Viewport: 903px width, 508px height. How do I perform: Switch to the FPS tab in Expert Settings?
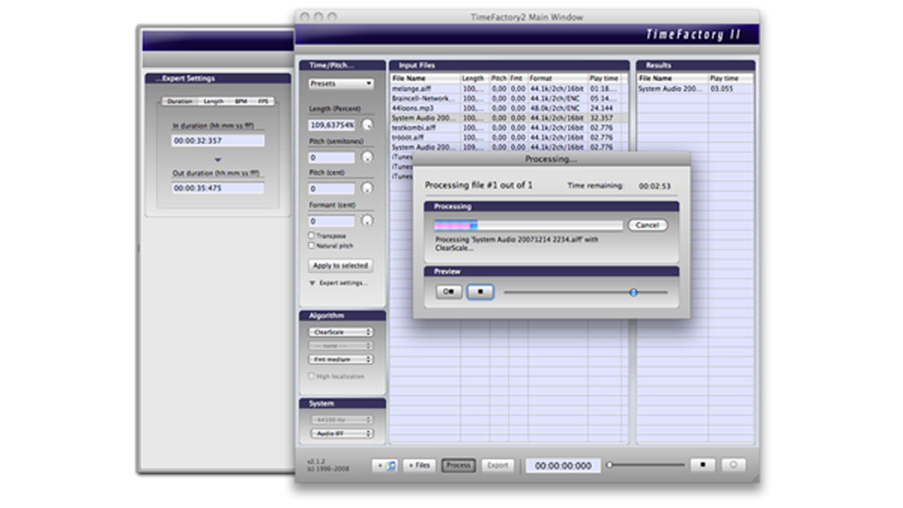263,102
